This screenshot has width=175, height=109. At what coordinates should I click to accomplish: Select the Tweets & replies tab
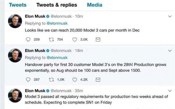pos(57,5)
